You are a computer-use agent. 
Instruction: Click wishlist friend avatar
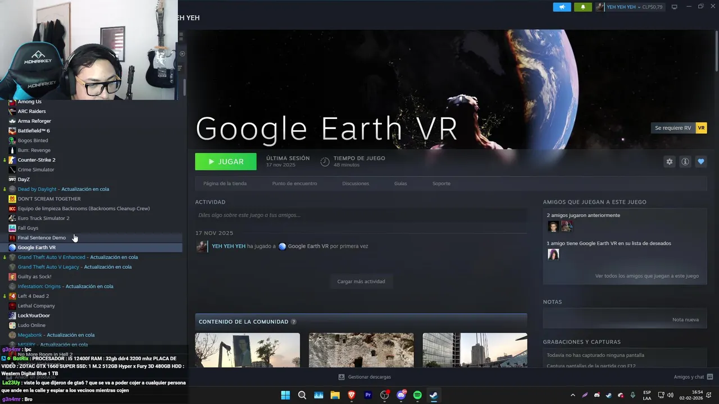(553, 254)
